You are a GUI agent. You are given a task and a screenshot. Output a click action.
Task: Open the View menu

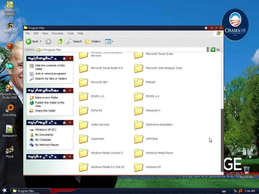pos(45,33)
